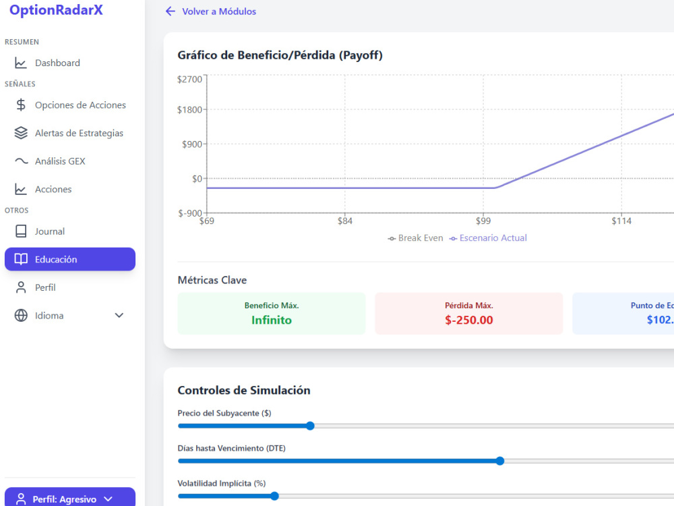This screenshot has height=506, width=674.
Task: Toggle Escenario Actual legend entry
Action: point(488,238)
